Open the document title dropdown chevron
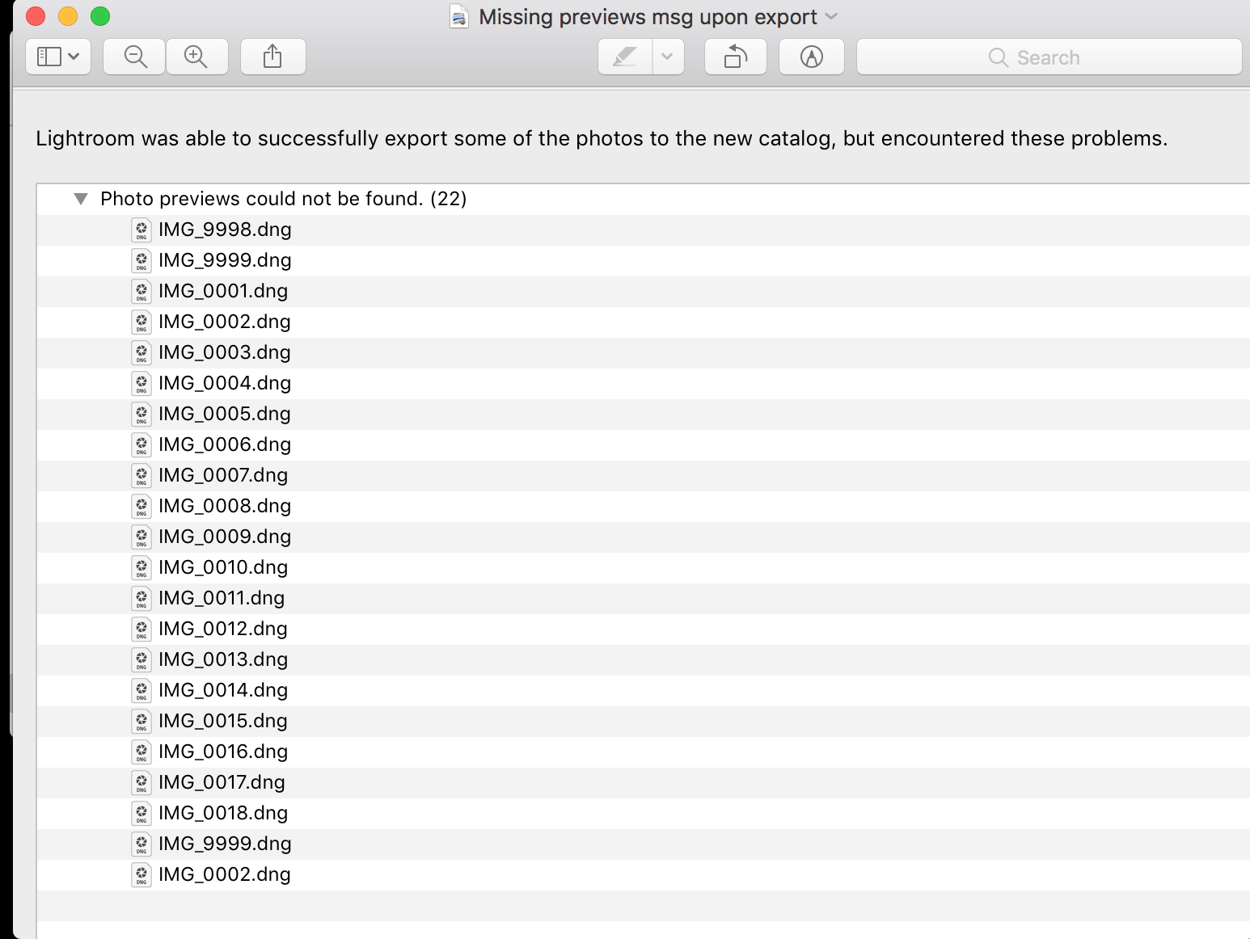 (x=831, y=17)
